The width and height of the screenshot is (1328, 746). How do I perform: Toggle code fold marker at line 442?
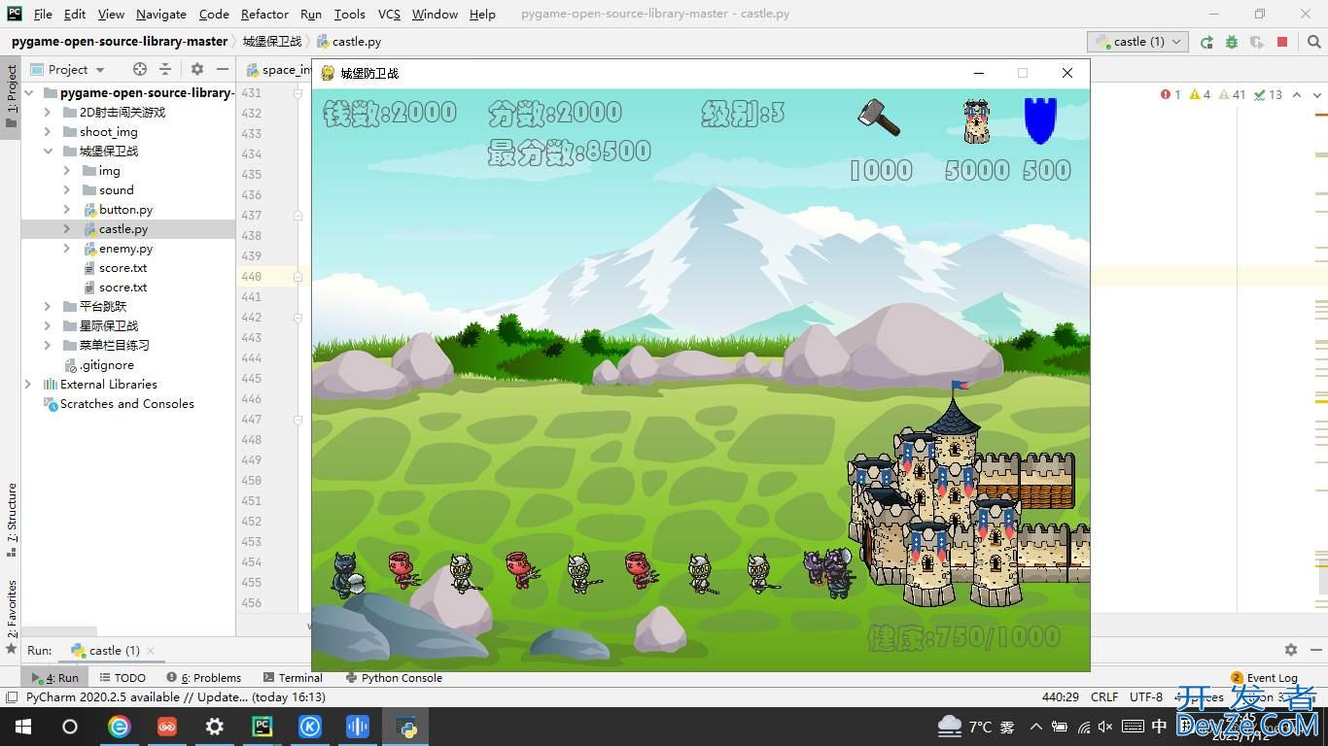point(298,318)
